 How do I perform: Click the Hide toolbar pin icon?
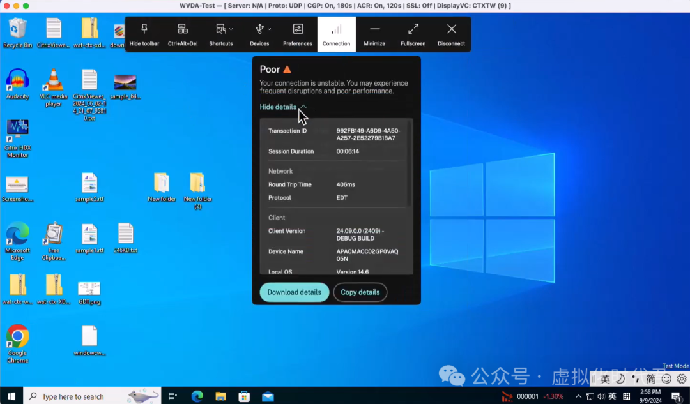point(144,29)
